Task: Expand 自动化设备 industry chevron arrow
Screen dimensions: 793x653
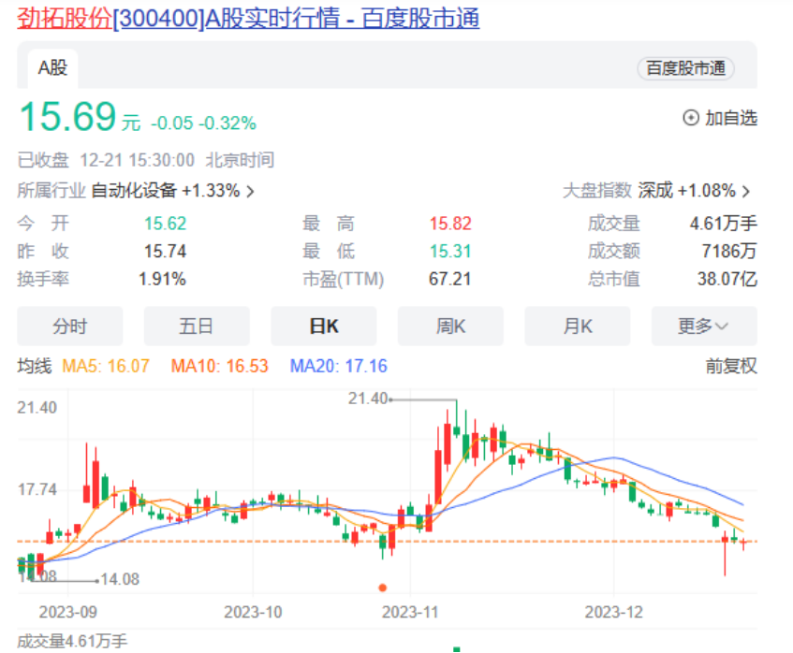Action: pyautogui.click(x=250, y=191)
